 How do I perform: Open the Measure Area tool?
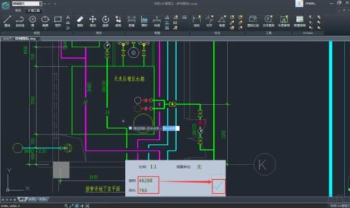(144, 21)
